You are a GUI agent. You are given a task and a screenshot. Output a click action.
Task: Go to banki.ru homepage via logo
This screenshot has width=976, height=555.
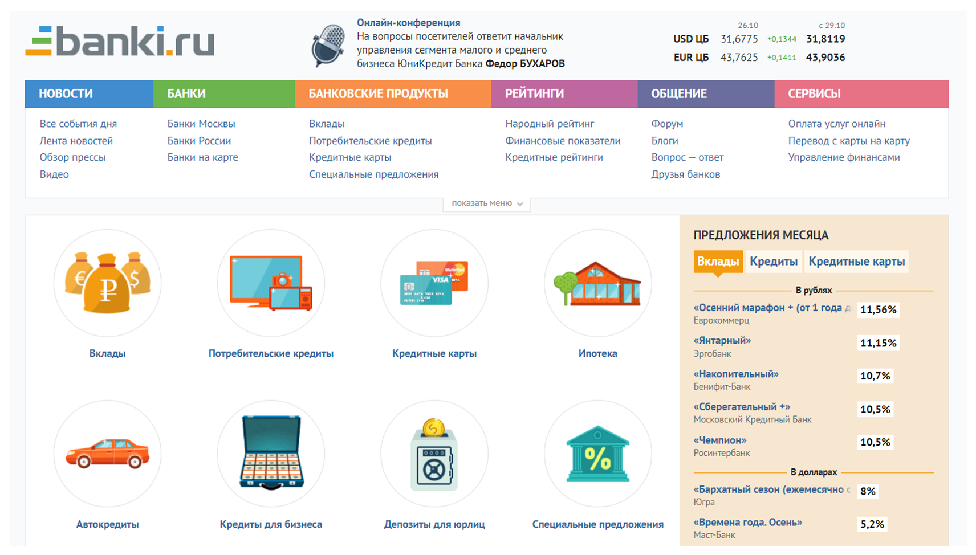coord(120,42)
